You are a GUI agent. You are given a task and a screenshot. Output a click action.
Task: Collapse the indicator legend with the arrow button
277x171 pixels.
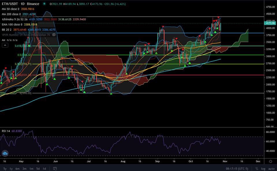[5, 45]
